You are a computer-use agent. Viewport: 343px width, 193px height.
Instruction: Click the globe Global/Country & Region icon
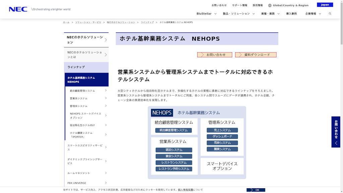pyautogui.click(x=270, y=5)
